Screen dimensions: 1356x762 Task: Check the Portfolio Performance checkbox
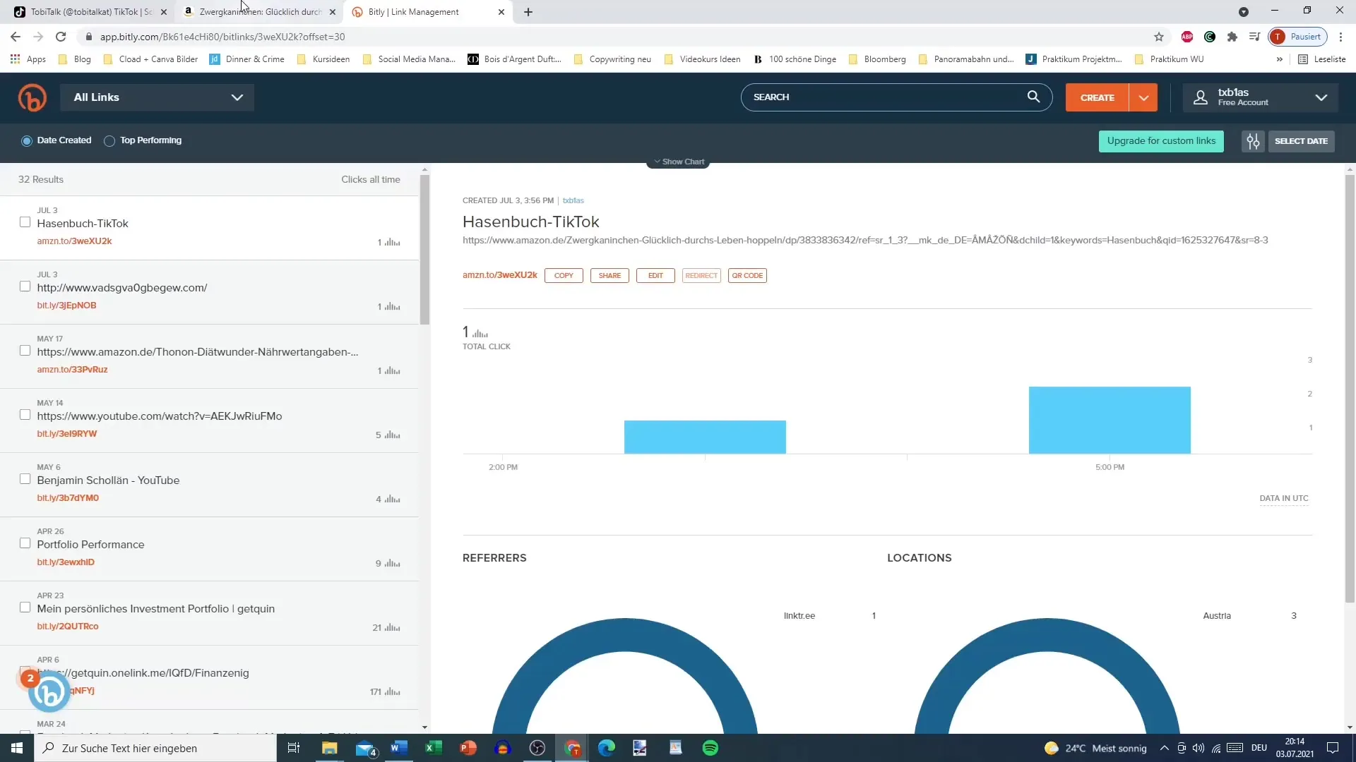click(25, 543)
